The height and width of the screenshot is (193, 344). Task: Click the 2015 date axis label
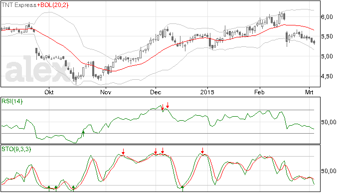click(x=207, y=92)
